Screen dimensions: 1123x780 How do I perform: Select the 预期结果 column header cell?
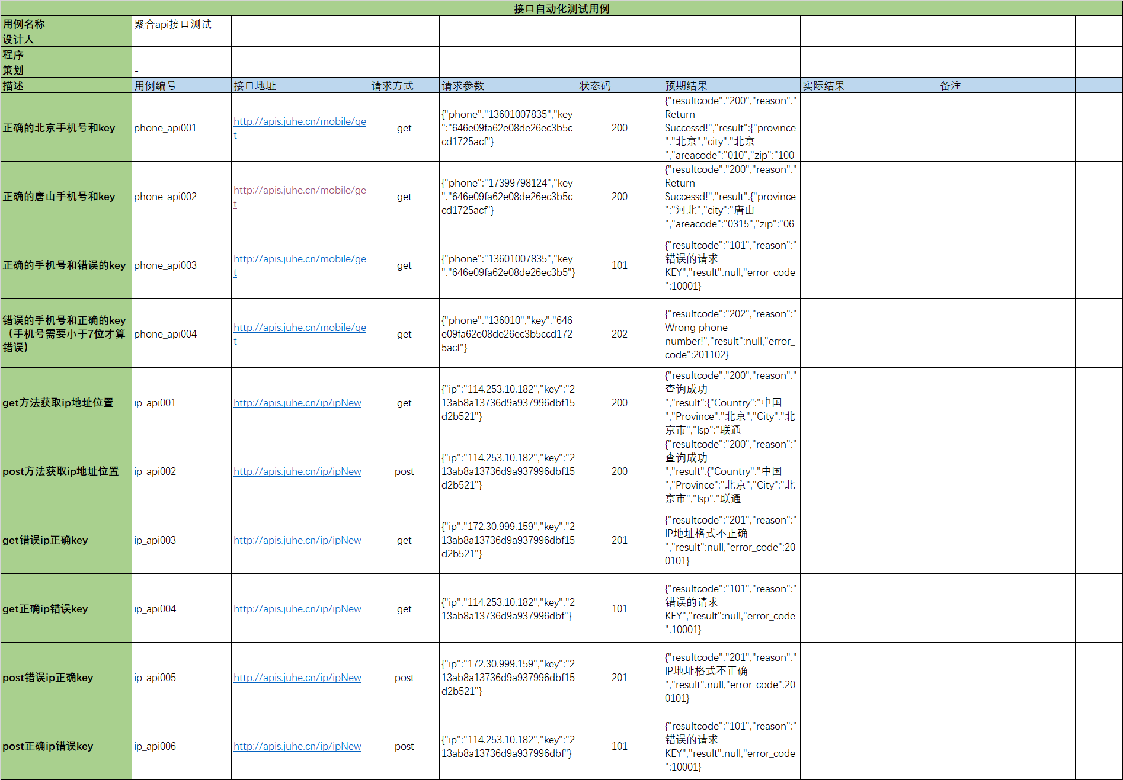click(x=729, y=85)
